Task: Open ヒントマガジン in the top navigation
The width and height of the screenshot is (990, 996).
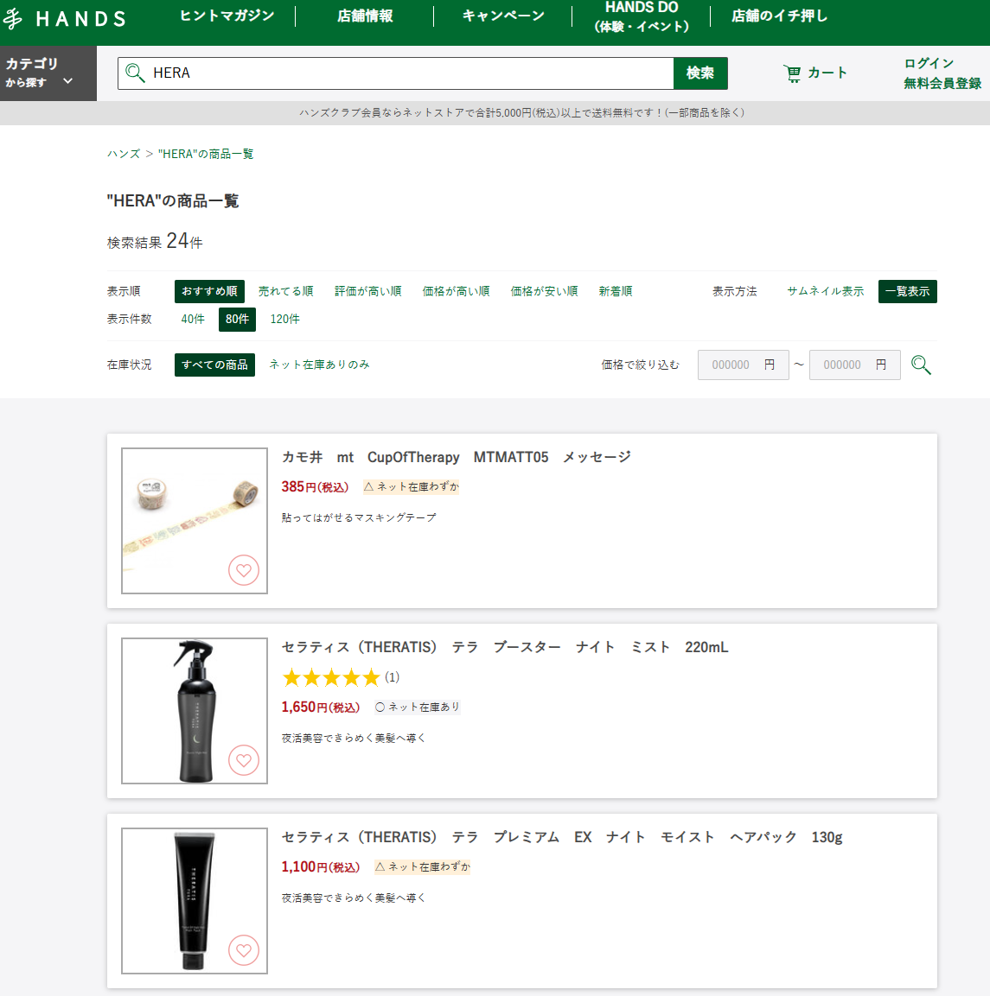Action: point(227,16)
